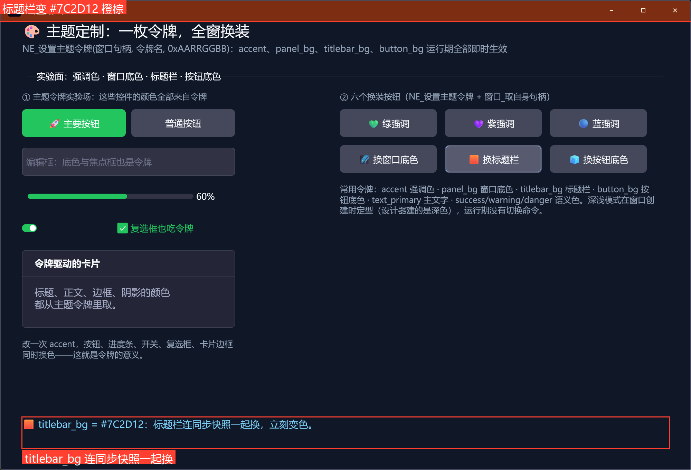Image resolution: width=691 pixels, height=470 pixels.
Task: Click the ② 六个换装按钮 section label
Action: 445,97
